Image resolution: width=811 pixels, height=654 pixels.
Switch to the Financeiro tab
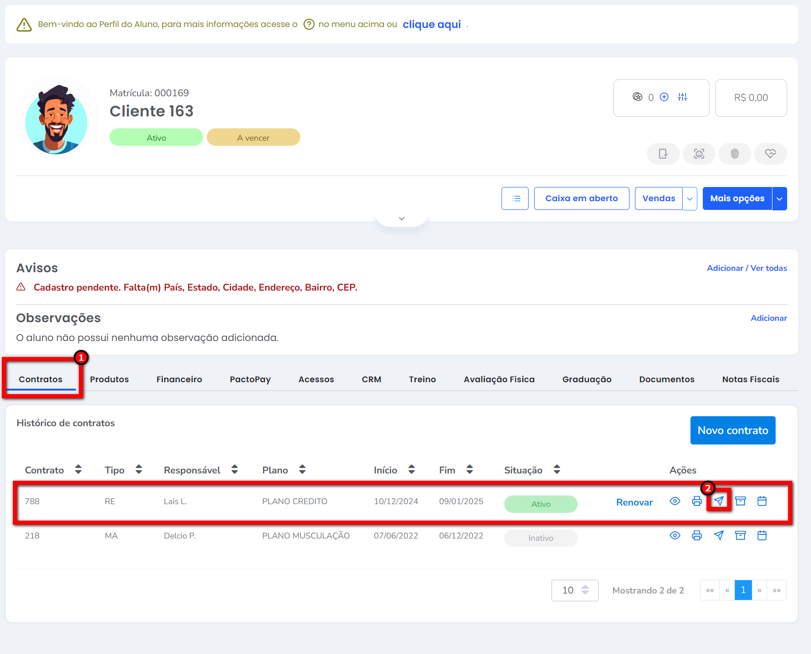pos(179,379)
